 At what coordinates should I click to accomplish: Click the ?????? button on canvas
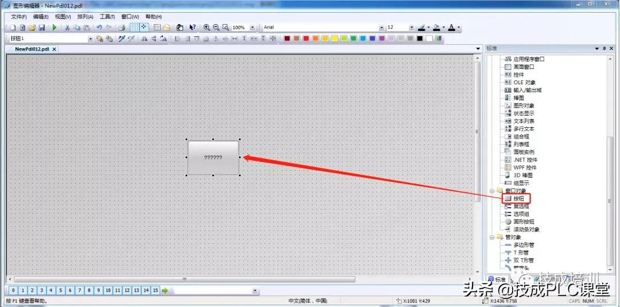click(213, 158)
